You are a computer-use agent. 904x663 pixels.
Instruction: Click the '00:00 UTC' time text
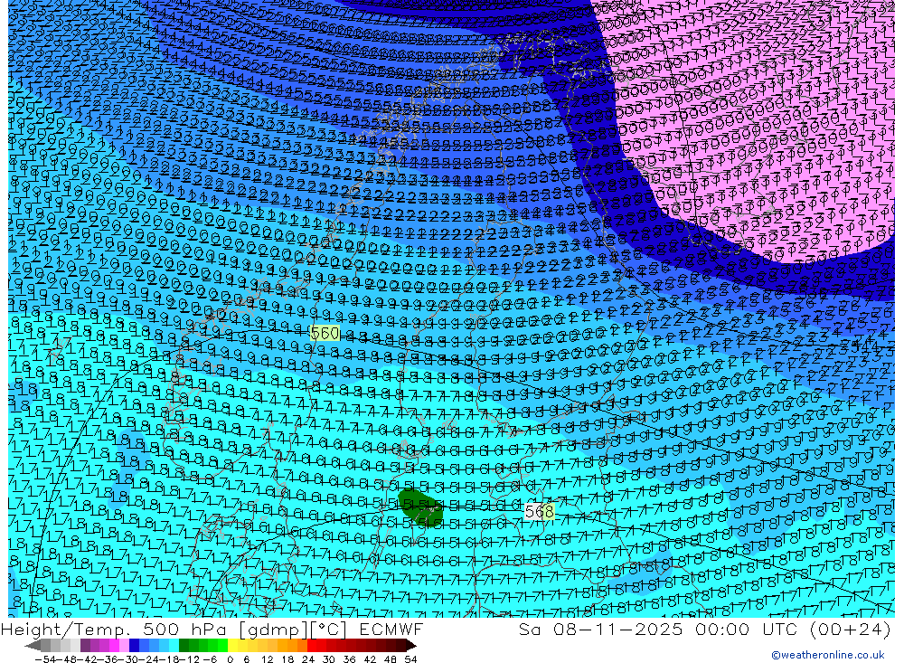748,630
